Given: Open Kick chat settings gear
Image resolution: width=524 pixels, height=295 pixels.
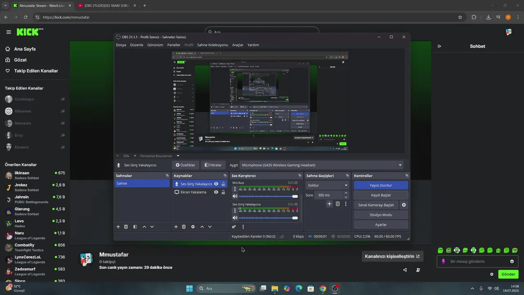Looking at the screenshot, I should 492,274.
